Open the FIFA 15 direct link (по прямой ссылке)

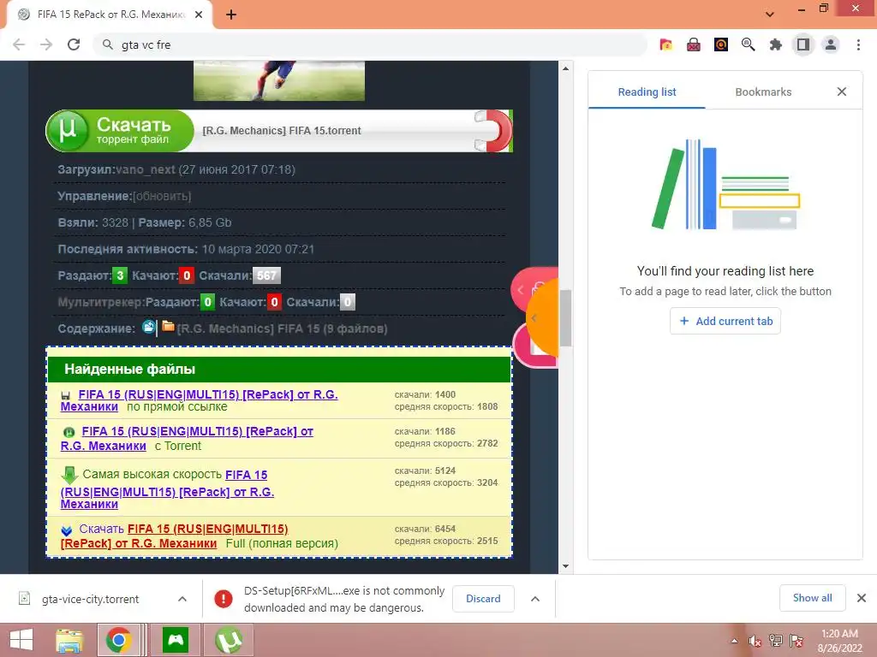199,400
